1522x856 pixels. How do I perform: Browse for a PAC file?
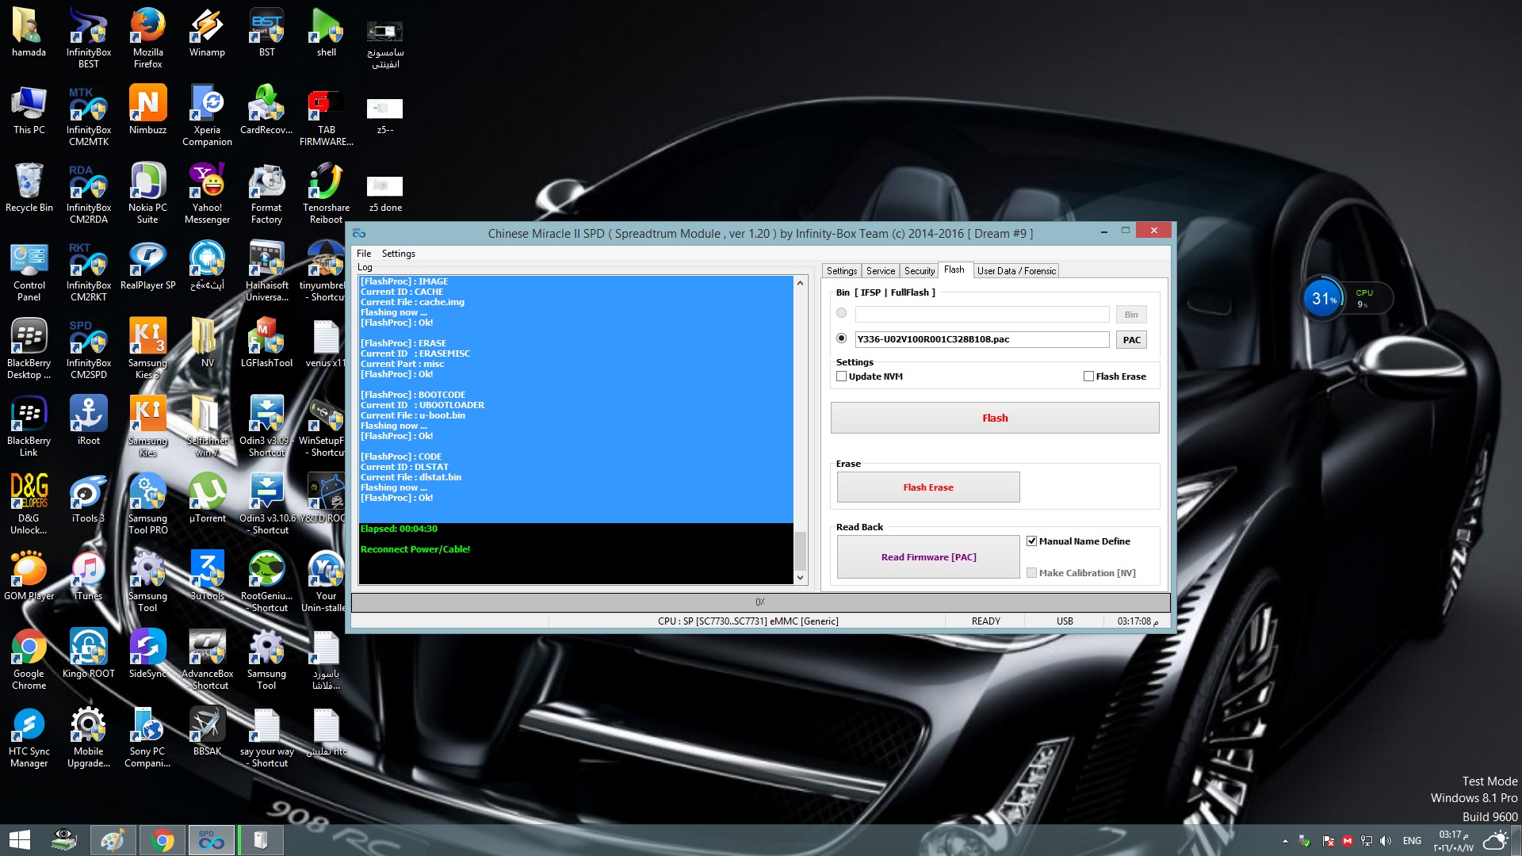[1131, 340]
